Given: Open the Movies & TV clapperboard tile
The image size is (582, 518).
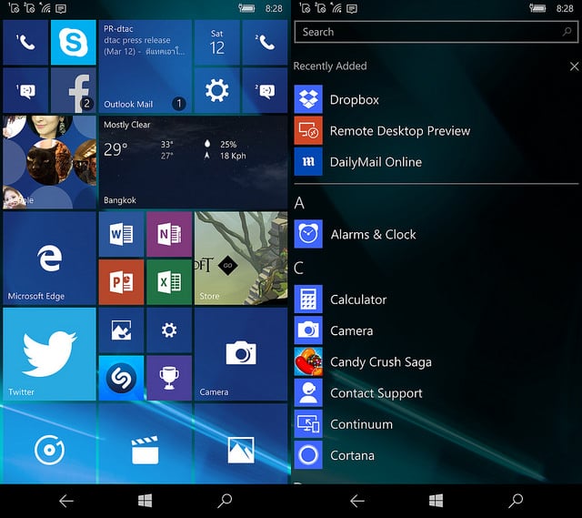Looking at the screenshot, I should 145,443.
